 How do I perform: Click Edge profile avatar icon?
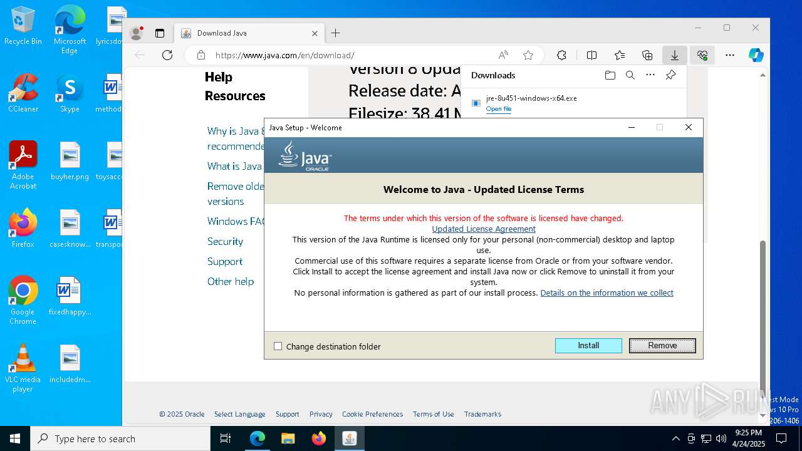click(x=136, y=33)
